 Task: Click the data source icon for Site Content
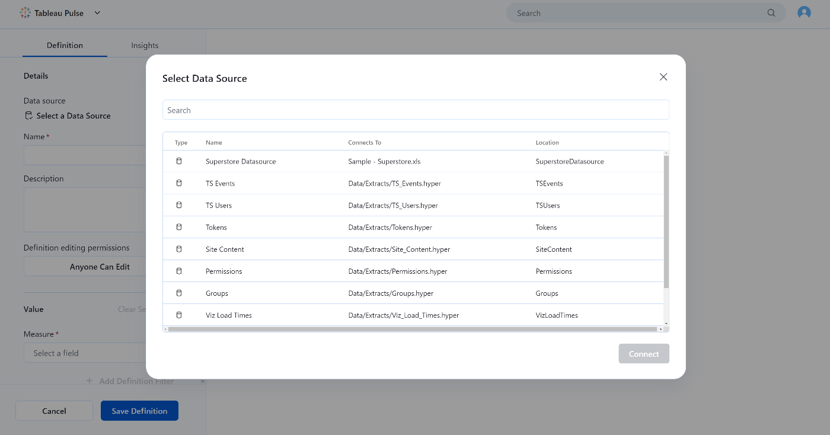(x=179, y=249)
